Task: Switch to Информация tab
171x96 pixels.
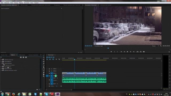Action: (22, 55)
